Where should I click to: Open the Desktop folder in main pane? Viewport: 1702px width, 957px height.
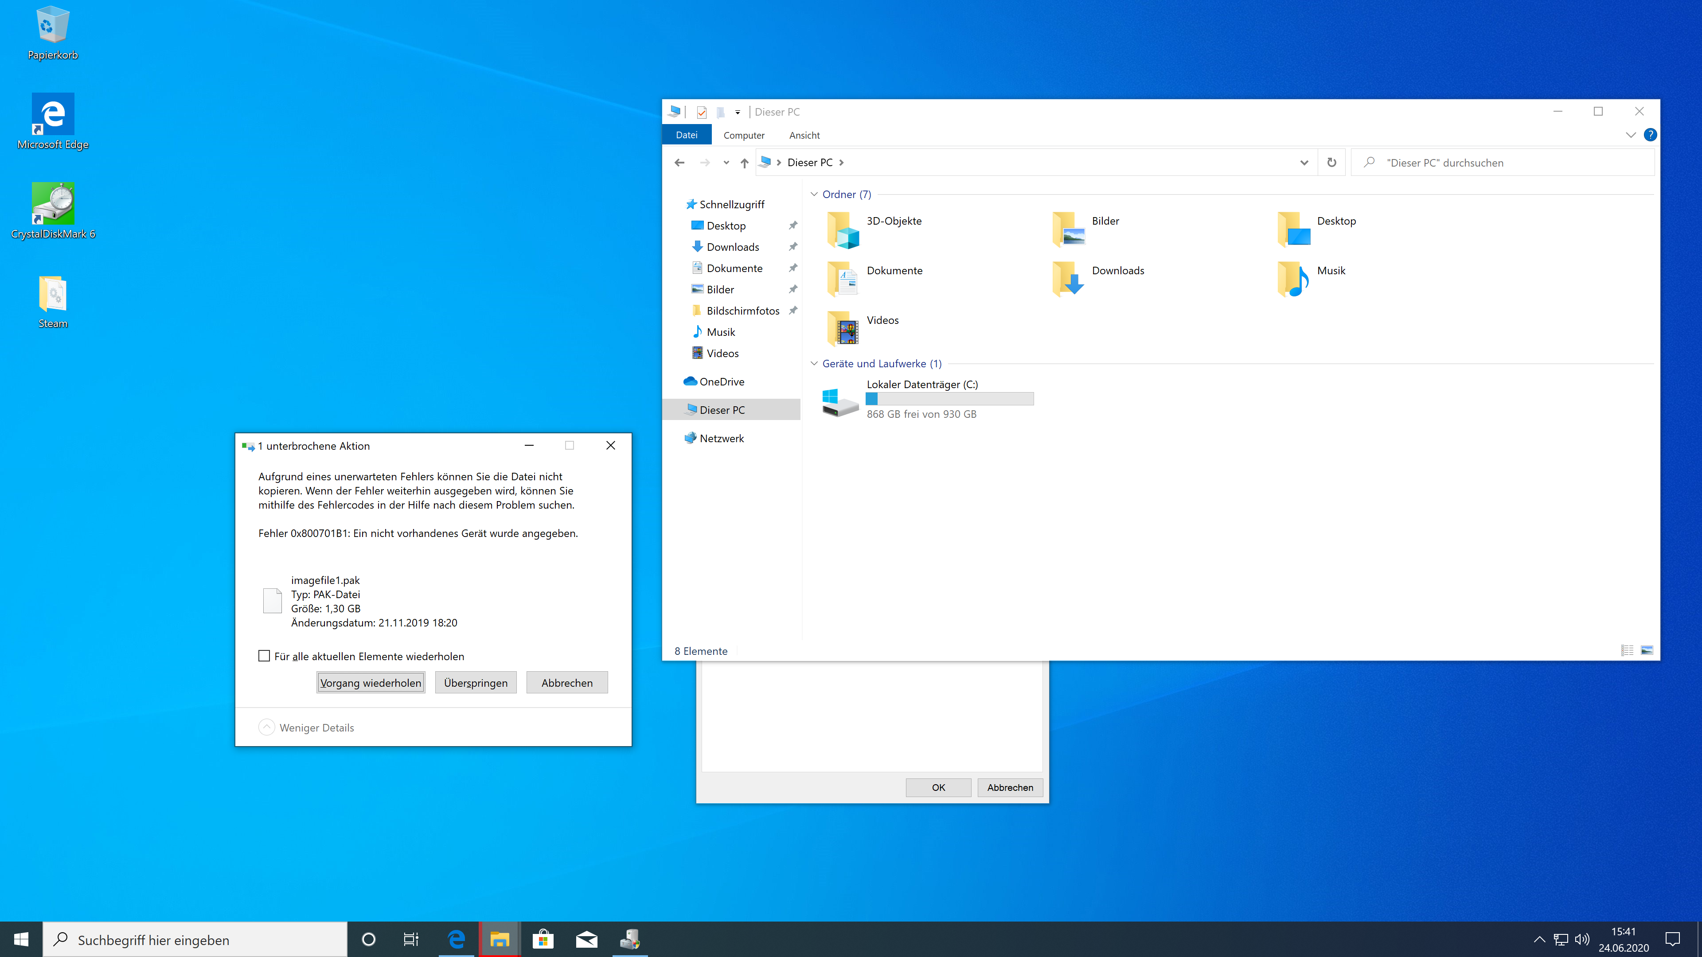coord(1316,229)
